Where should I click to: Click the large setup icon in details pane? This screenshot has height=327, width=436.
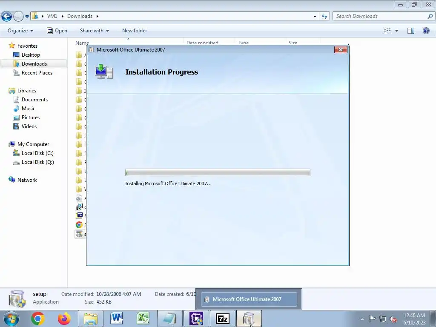tap(17, 298)
